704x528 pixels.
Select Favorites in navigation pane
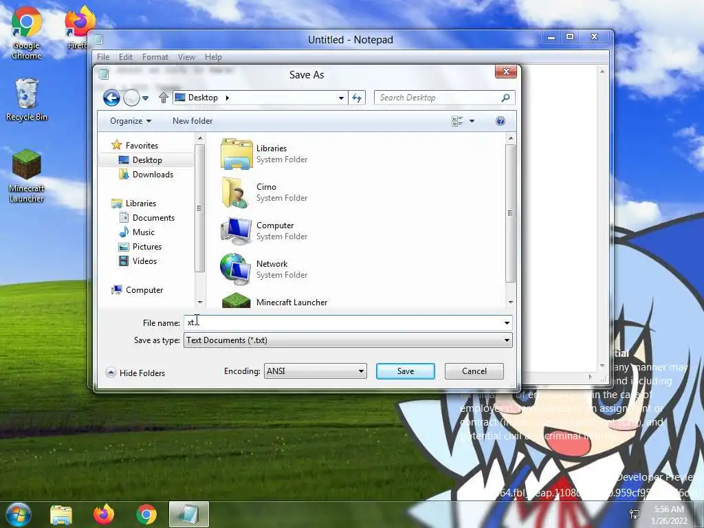(x=142, y=146)
